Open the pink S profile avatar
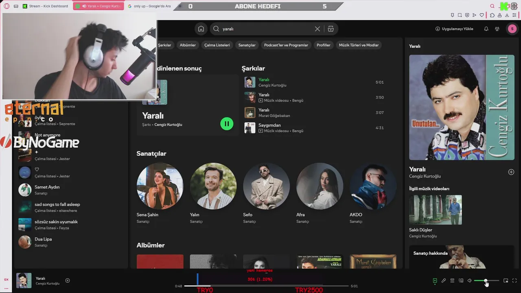 click(512, 29)
